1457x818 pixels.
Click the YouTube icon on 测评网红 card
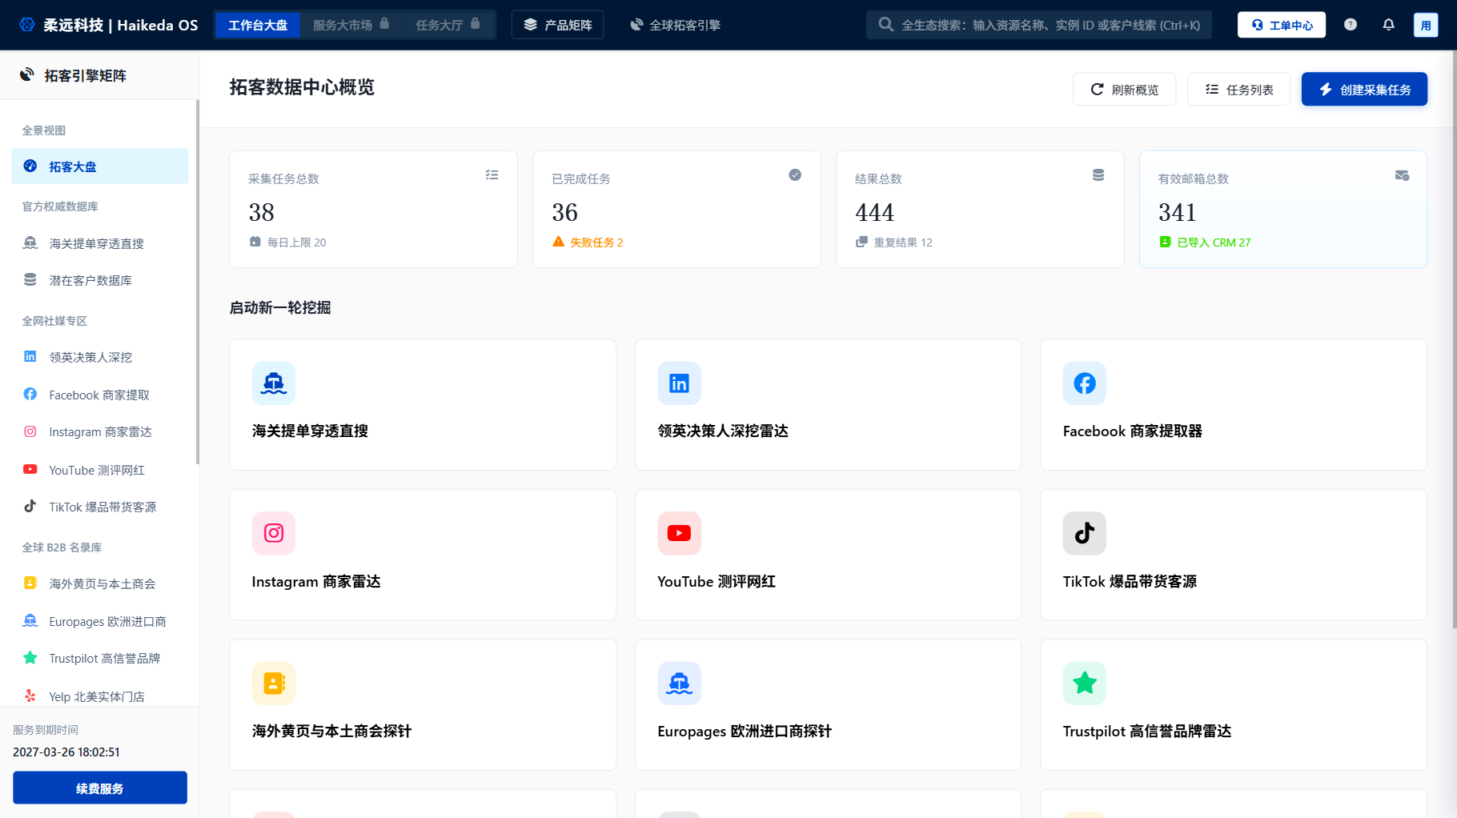coord(679,533)
